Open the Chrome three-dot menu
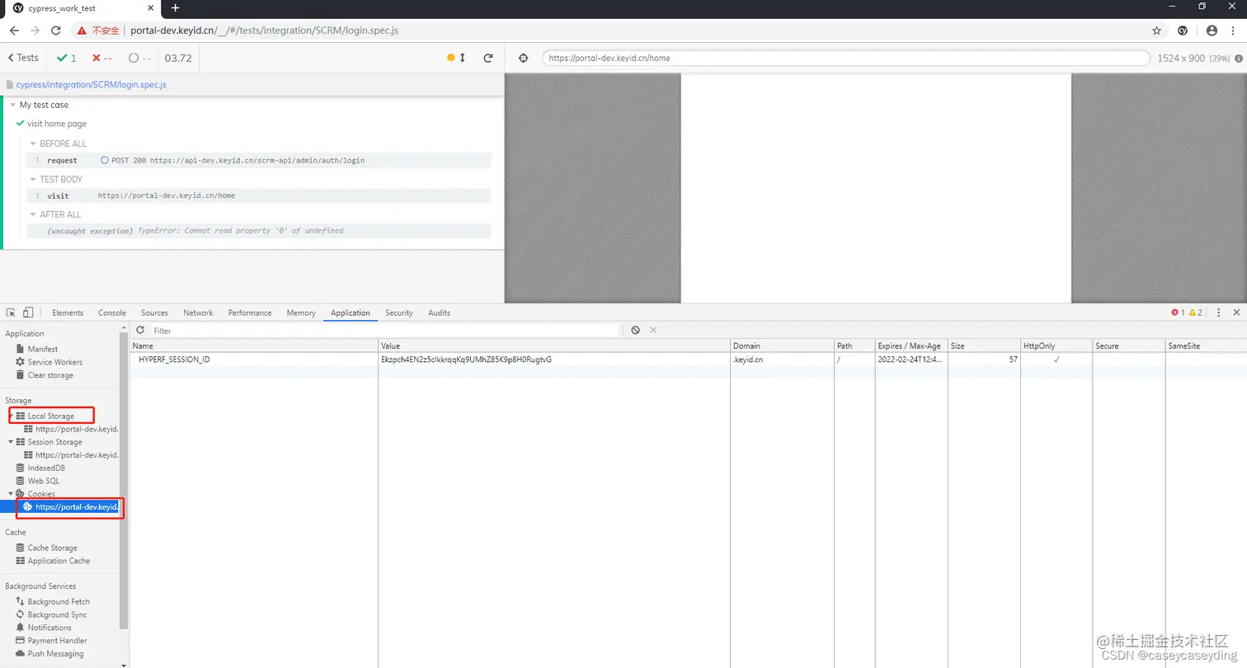Screen dimensions: 1247x668 click(x=1234, y=31)
